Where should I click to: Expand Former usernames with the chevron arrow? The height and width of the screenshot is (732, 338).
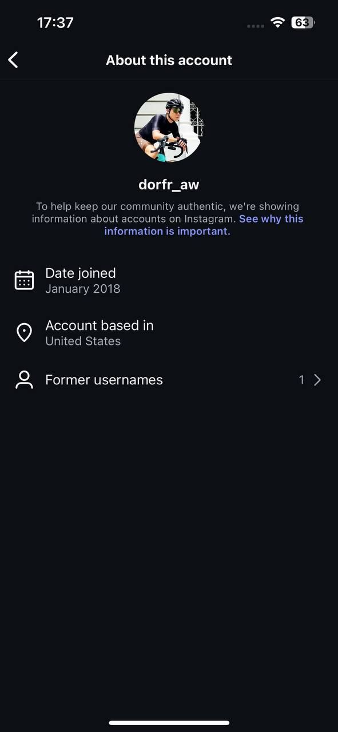pos(317,380)
